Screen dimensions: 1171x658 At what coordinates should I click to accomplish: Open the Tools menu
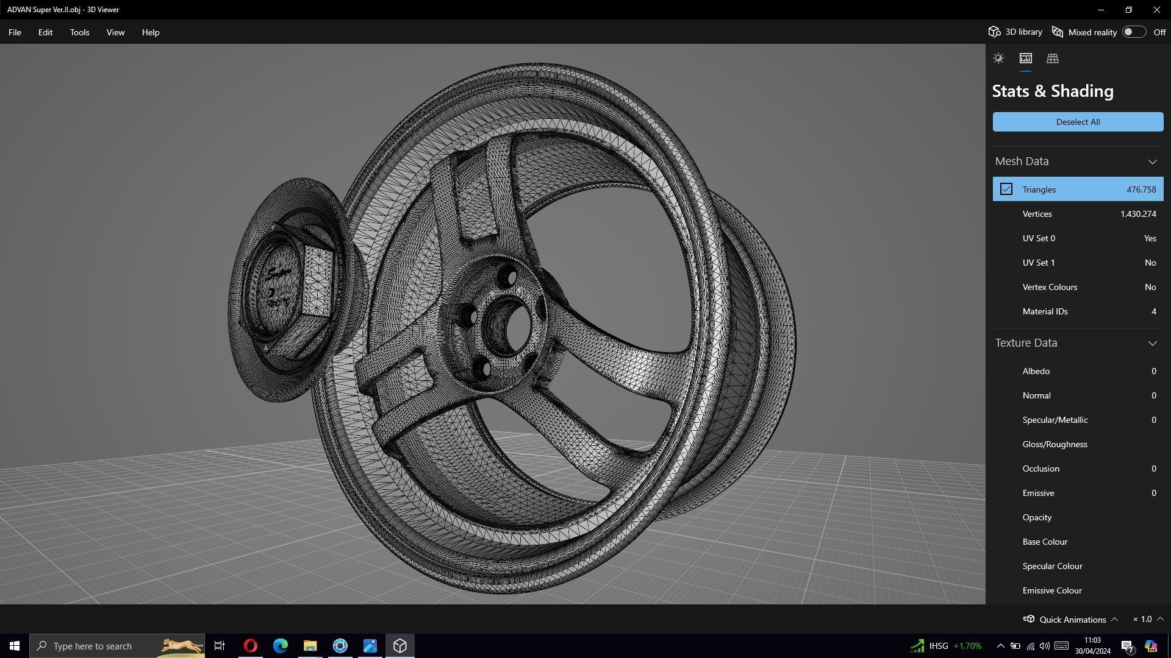point(79,32)
